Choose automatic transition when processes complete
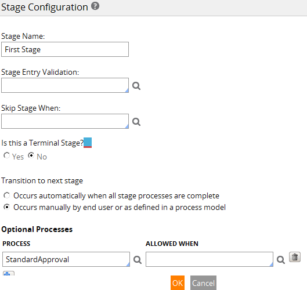Screen dimensions: 307x290 (6, 195)
